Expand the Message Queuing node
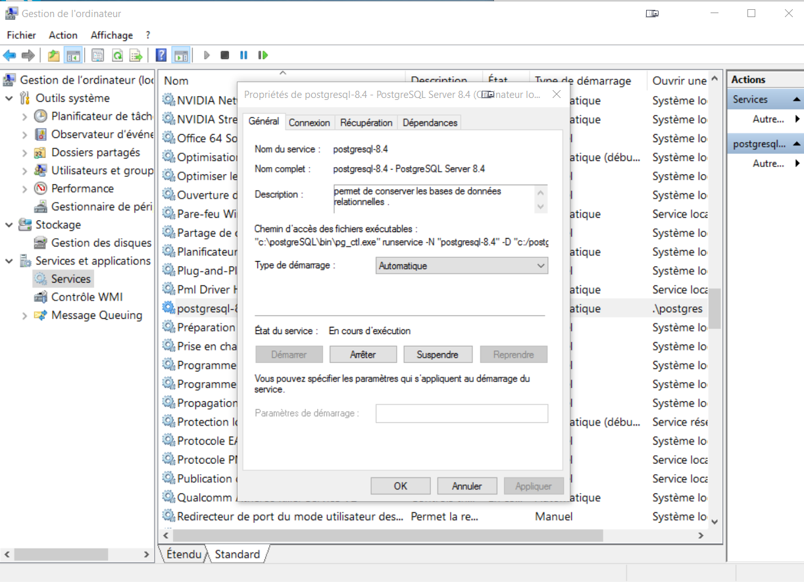 coord(24,315)
